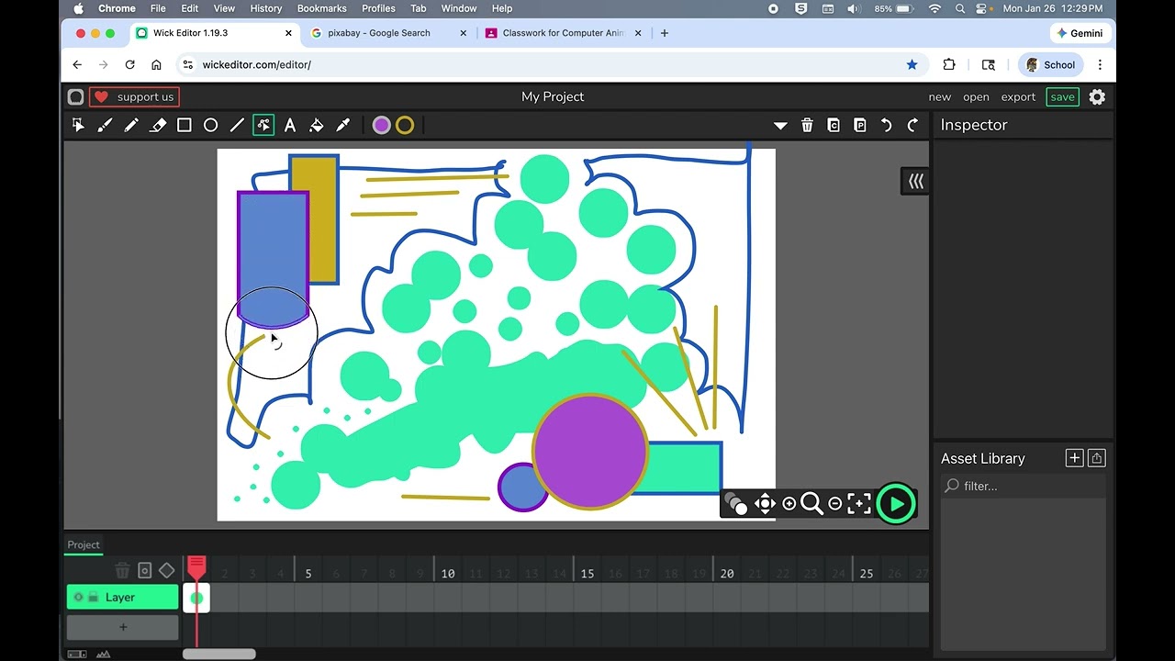Select the Rectangle tool
The height and width of the screenshot is (661, 1175).
tap(185, 125)
